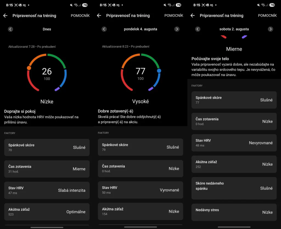Screen dimensions: 281x229
Task: Select Stav HRV marked Nevyrovnané
Action: 234,143
